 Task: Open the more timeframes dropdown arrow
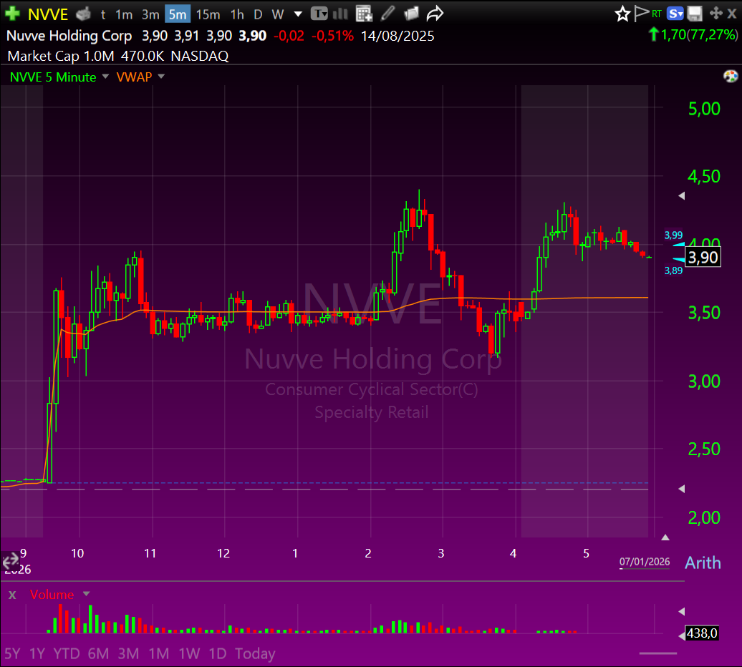tap(298, 14)
